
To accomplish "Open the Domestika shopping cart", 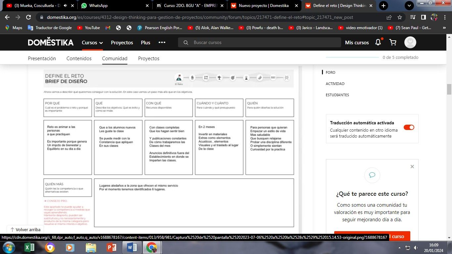I will [393, 42].
